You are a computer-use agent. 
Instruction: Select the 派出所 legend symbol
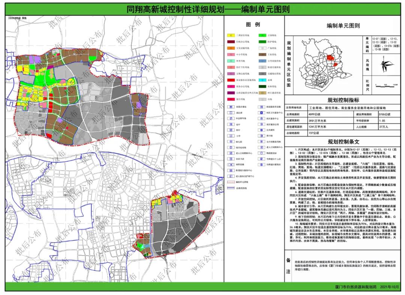(230, 113)
